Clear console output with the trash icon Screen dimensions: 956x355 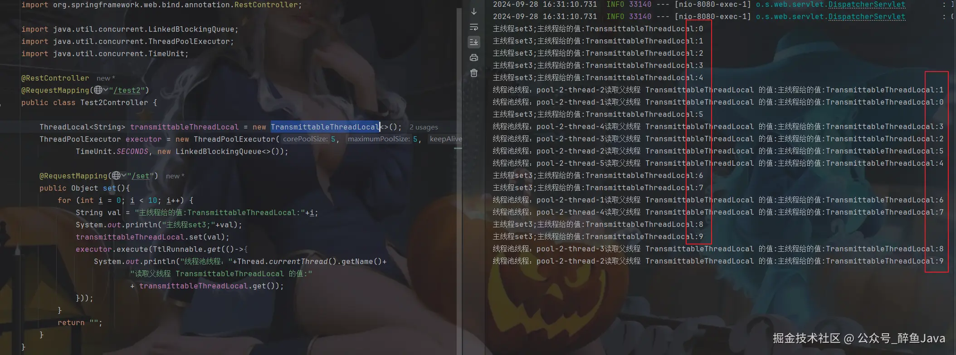(473, 73)
